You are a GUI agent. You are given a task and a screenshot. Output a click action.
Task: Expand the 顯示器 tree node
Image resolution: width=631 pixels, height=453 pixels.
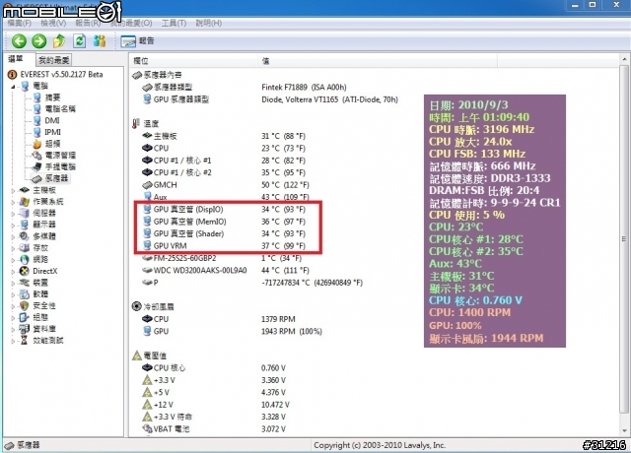click(13, 225)
